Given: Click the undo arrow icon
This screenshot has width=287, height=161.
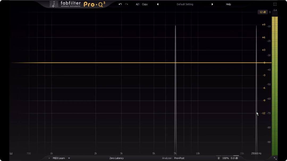Looking at the screenshot, I should [x=120, y=4].
